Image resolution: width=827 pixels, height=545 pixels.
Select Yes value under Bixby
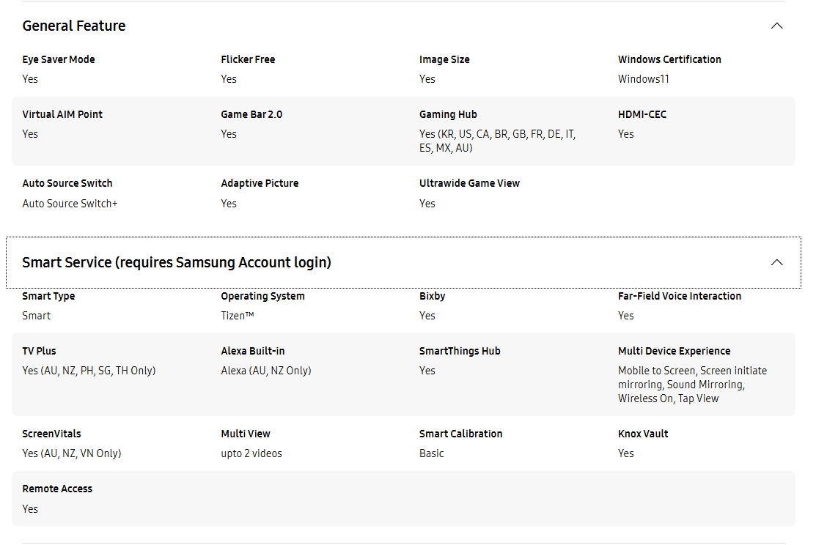point(427,316)
